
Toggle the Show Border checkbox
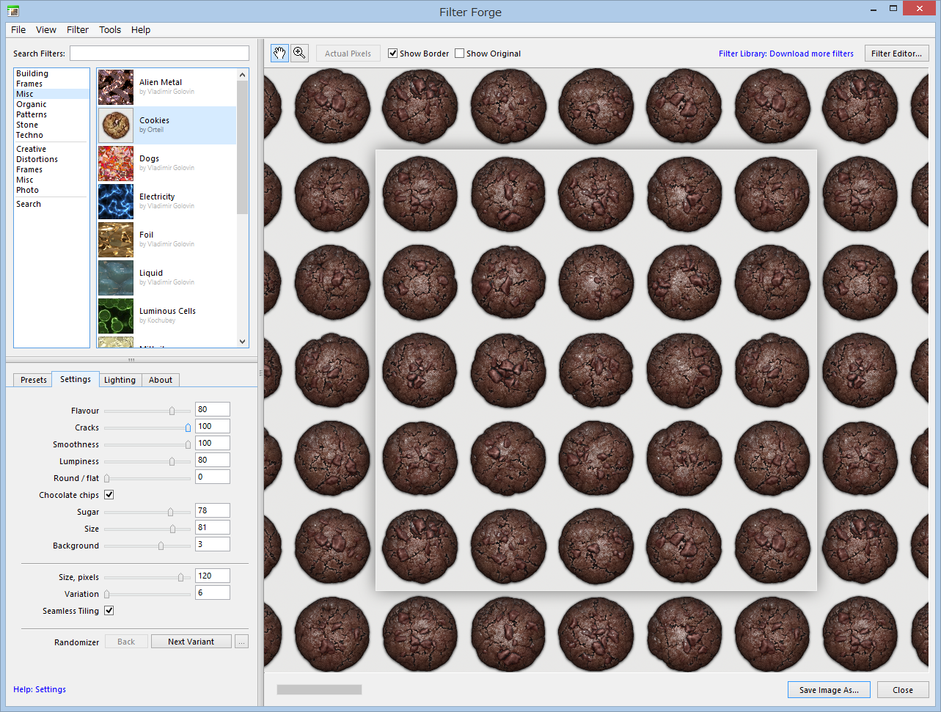(393, 54)
